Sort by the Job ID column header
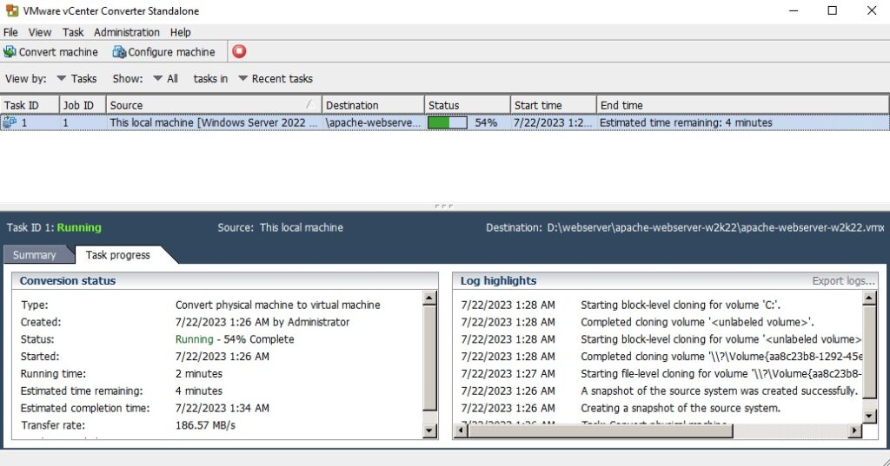Viewport: 890px width, 466px height. tap(83, 106)
